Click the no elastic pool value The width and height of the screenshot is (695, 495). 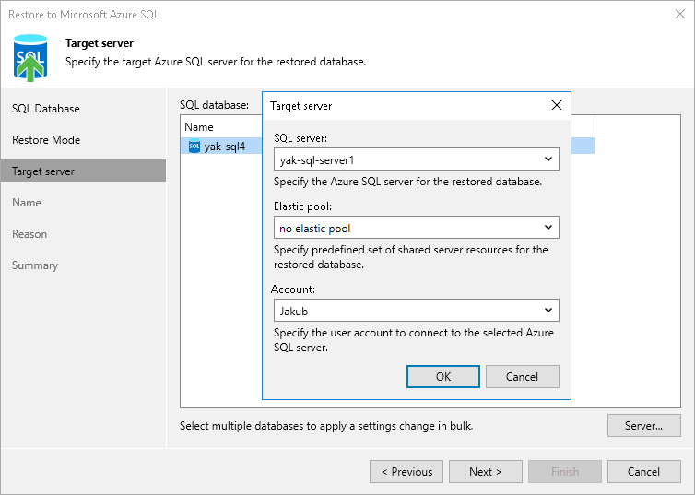pos(314,229)
